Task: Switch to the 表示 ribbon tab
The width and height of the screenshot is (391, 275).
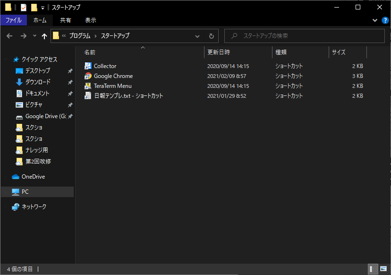Action: pos(91,20)
